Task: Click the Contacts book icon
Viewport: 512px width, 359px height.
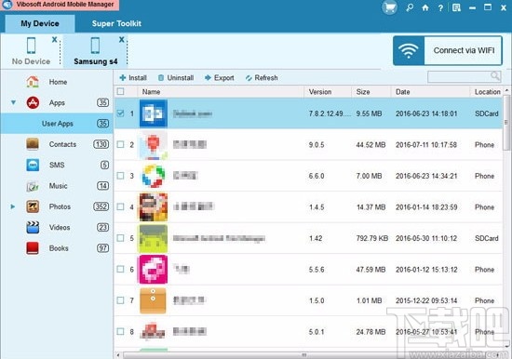Action: (x=33, y=144)
